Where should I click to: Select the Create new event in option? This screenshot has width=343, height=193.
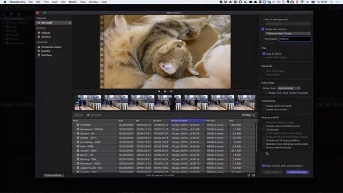click(263, 29)
